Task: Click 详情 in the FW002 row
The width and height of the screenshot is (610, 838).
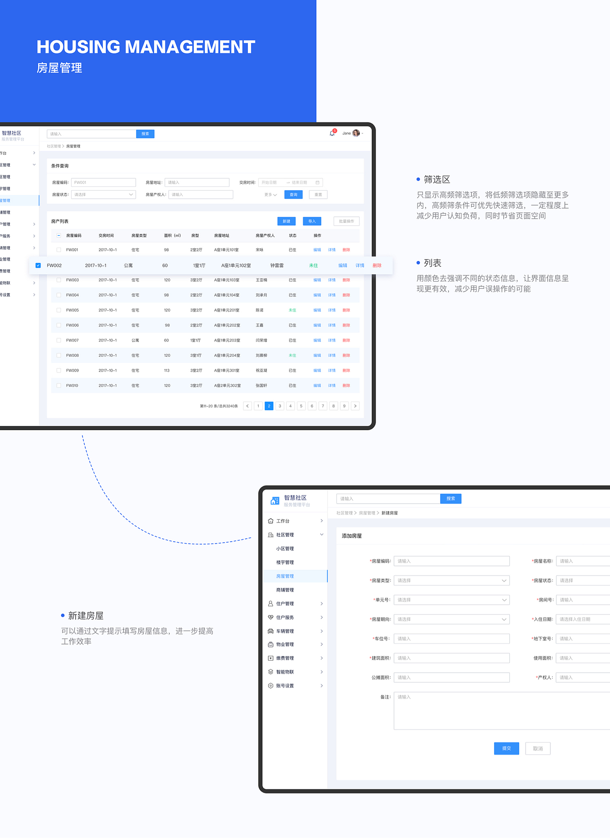Action: [x=360, y=265]
